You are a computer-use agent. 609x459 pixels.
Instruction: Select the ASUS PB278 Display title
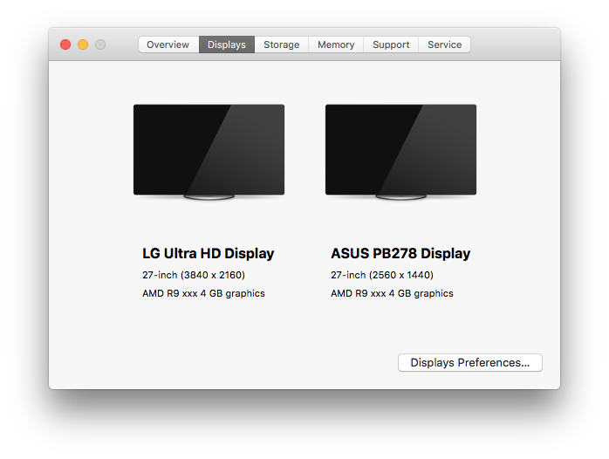pos(400,254)
